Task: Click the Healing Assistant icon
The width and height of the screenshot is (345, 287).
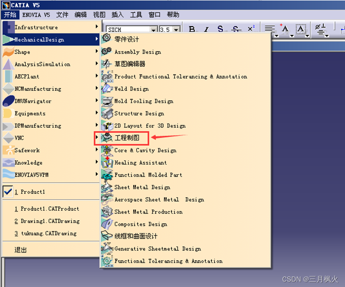Action: pyautogui.click(x=107, y=162)
